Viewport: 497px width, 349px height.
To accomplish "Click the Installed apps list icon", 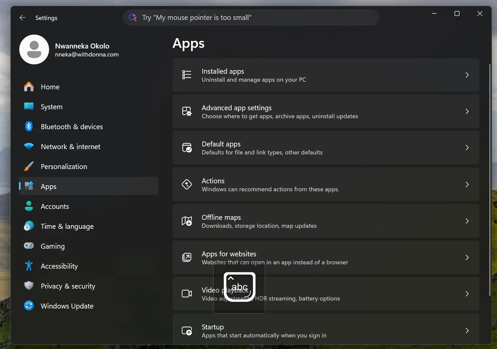I will [x=187, y=75].
